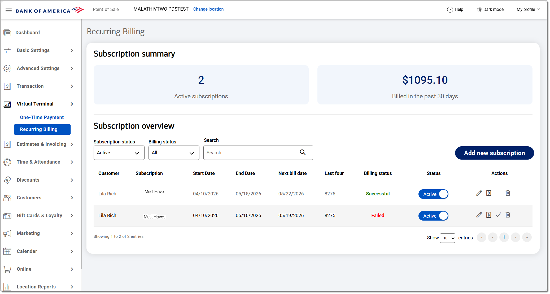
Task: Click the Time & Attendance clock icon
Action: 7,162
